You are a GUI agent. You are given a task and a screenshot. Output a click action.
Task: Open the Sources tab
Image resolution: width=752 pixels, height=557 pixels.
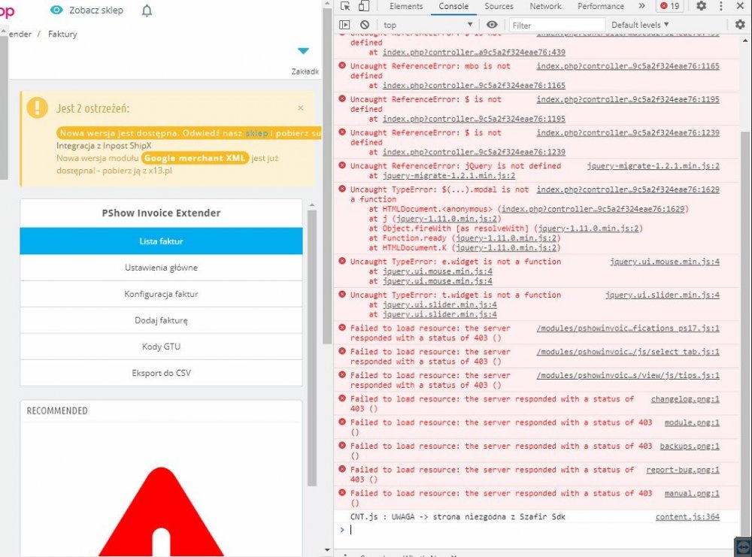499,6
